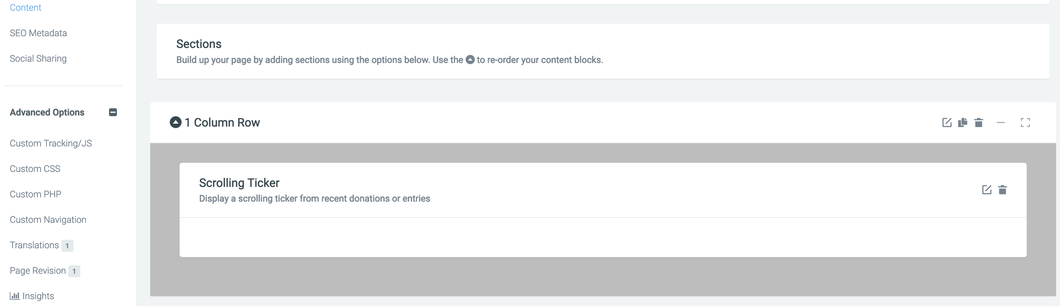
Task: Open SEO Metadata settings
Action: (x=38, y=33)
